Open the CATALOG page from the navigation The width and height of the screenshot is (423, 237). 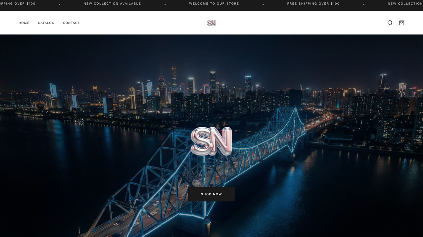click(x=46, y=23)
